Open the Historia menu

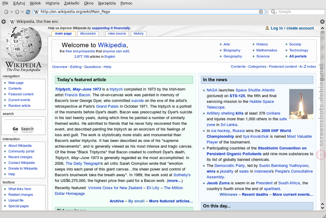click(53, 3)
